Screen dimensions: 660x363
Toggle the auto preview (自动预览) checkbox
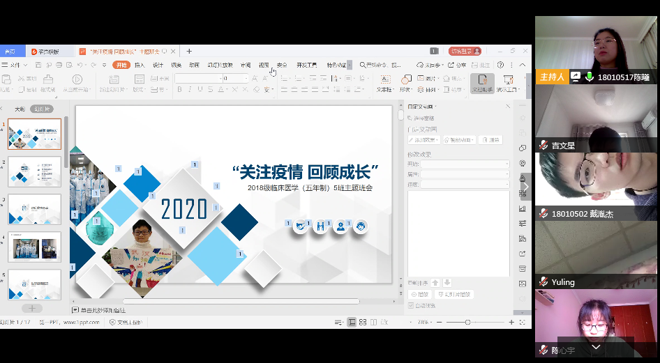(410, 305)
